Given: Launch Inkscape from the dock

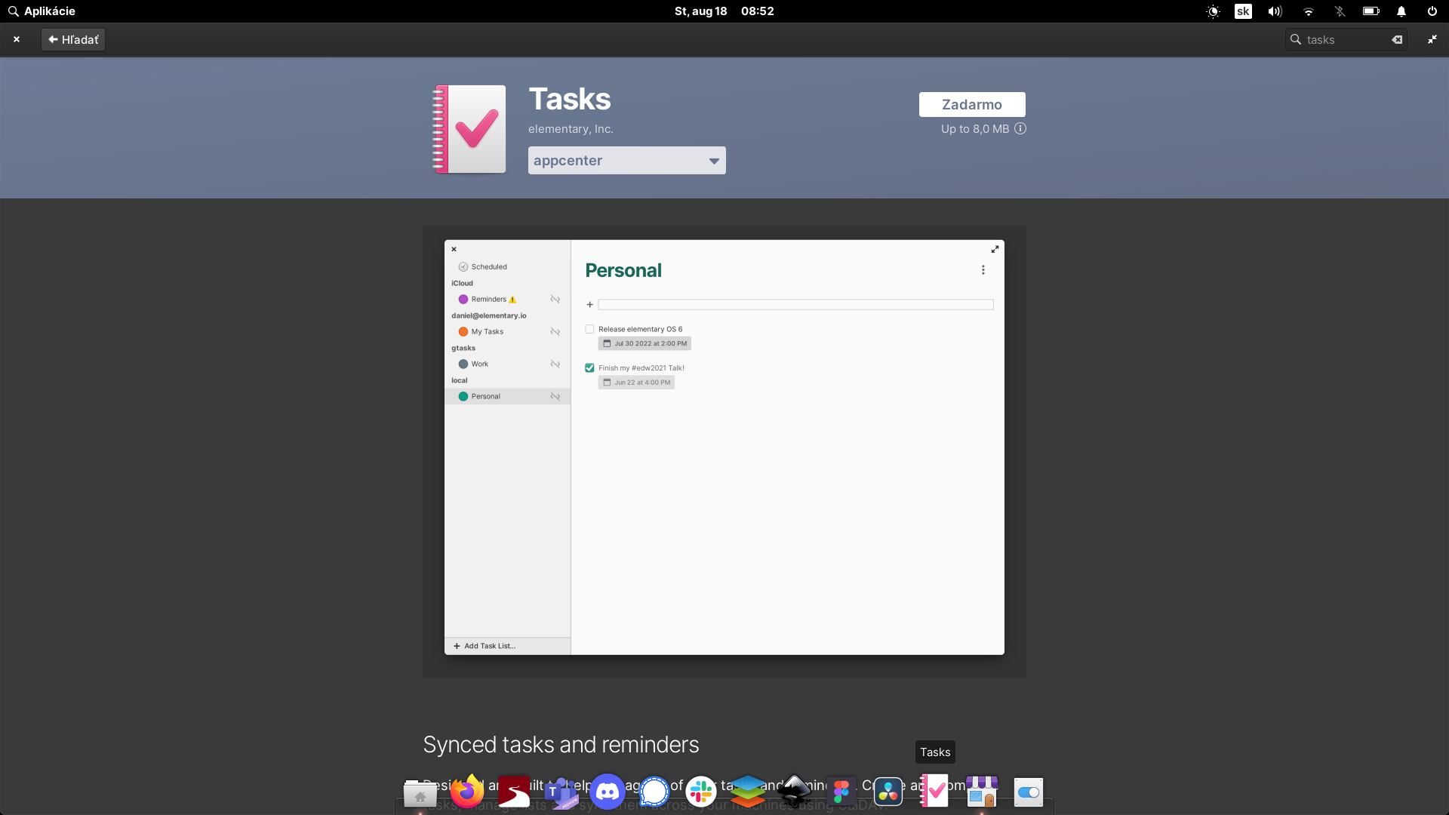Looking at the screenshot, I should point(795,791).
